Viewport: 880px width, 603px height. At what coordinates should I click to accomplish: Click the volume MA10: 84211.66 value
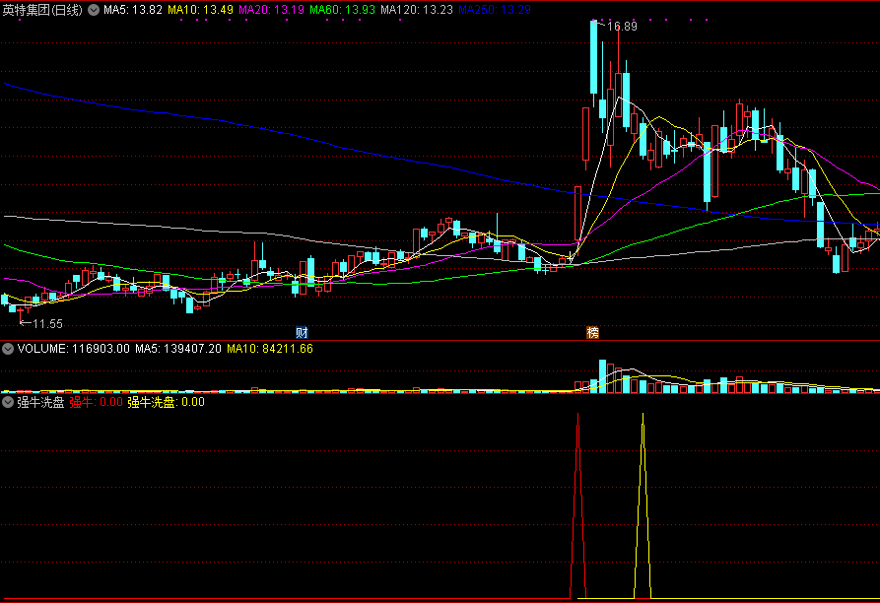270,349
